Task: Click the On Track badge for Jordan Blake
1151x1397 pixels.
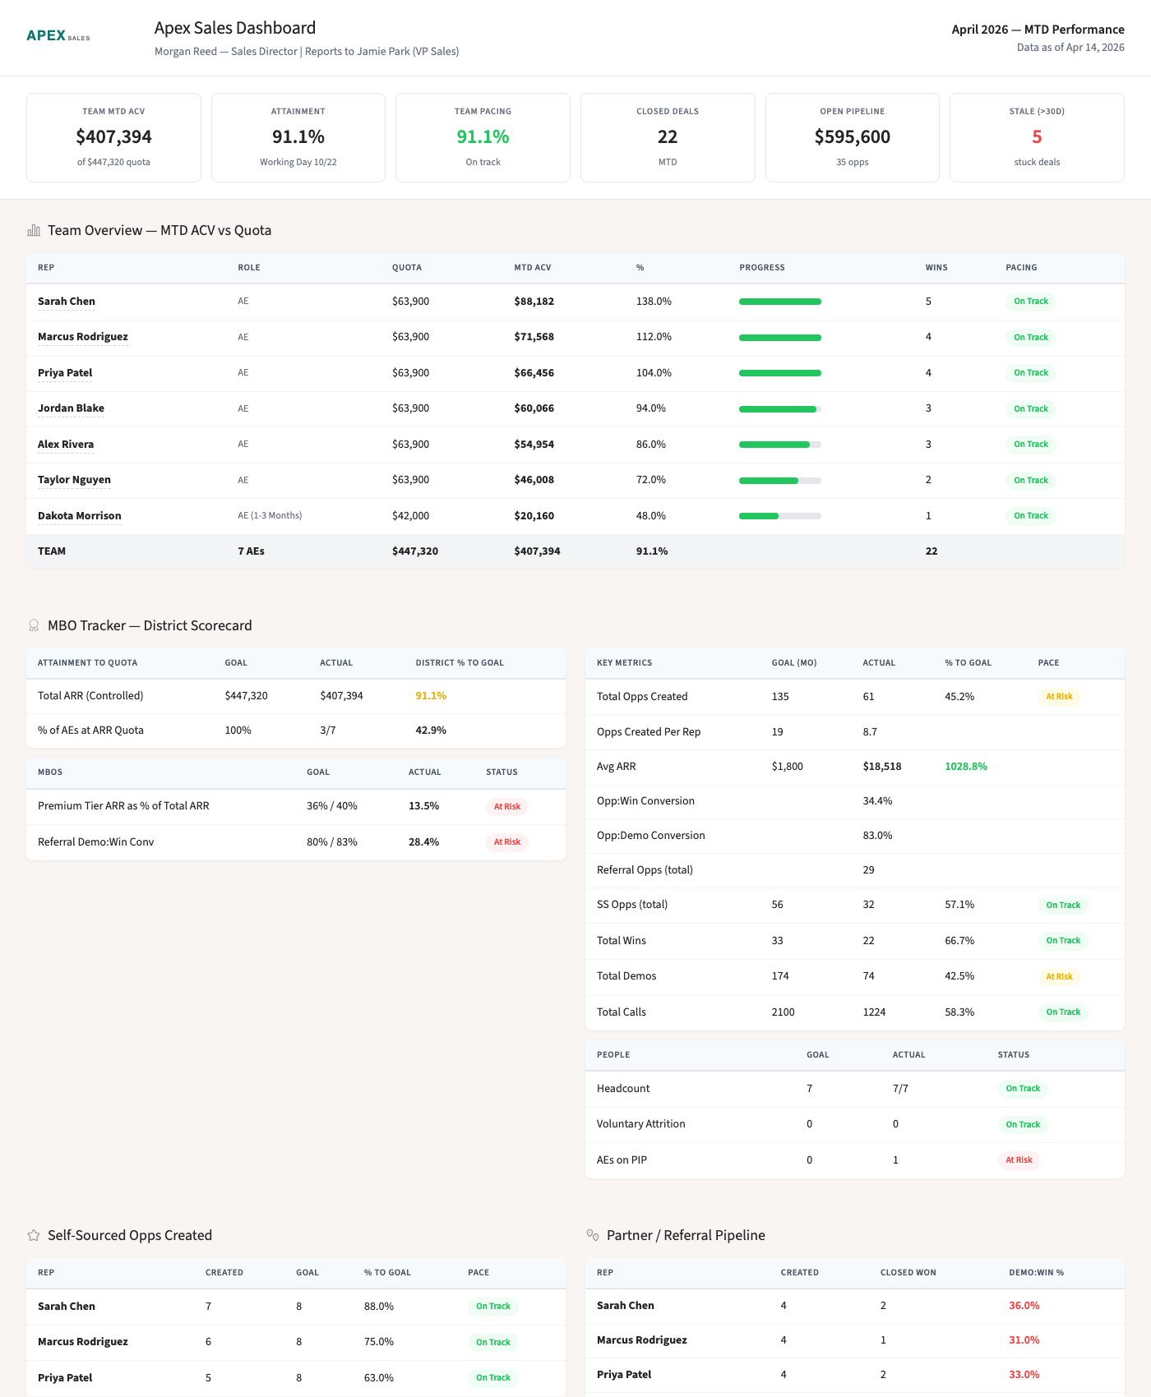Action: click(x=1031, y=408)
